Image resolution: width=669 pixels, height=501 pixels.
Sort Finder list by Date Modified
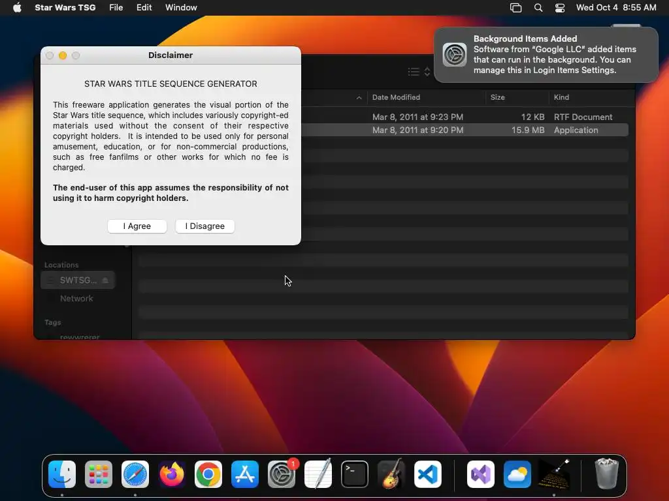pyautogui.click(x=396, y=98)
